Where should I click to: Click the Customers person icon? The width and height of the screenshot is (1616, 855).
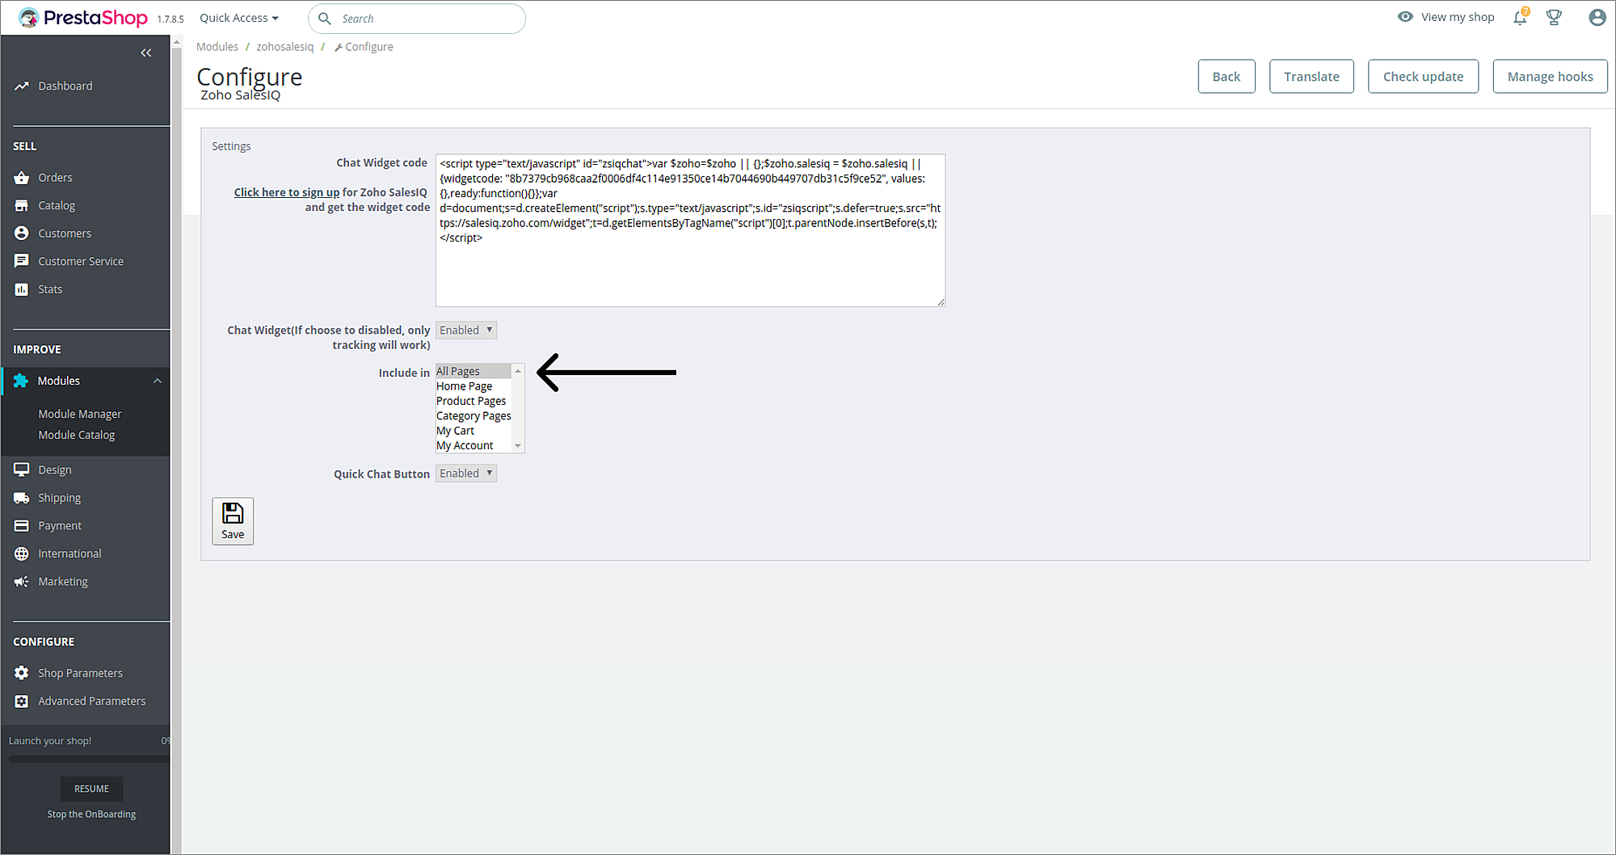pos(22,233)
